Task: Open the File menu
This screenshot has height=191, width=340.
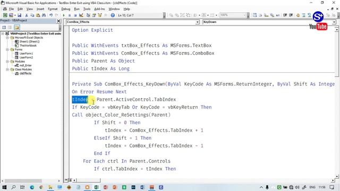Action: (x=11, y=9)
